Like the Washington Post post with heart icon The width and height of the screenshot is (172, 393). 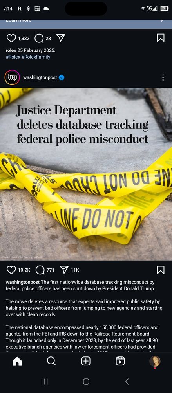(x=11, y=270)
